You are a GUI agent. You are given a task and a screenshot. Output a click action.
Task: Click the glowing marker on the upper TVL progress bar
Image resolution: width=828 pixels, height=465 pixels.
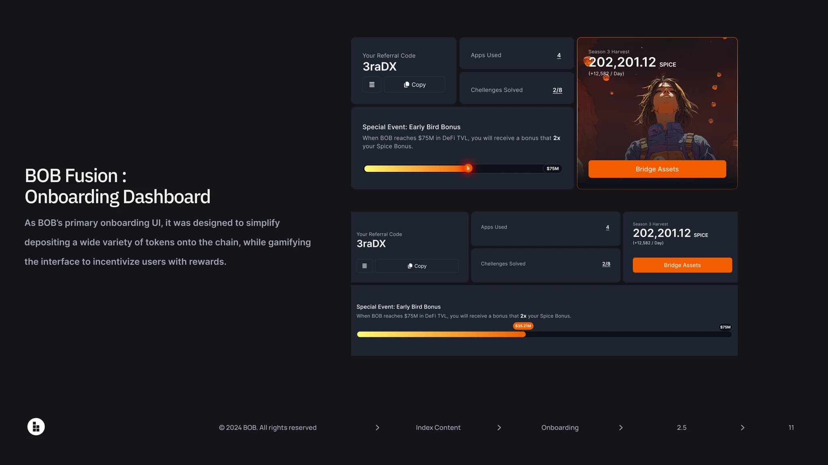point(468,168)
